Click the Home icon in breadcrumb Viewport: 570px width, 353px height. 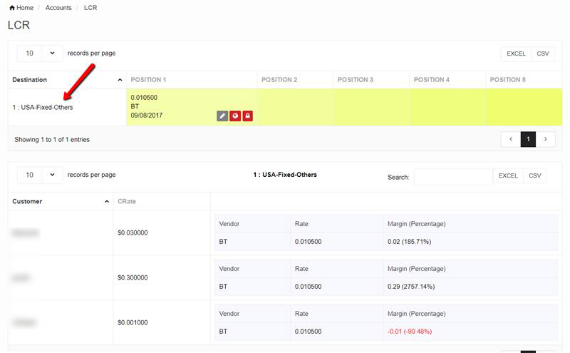12,8
